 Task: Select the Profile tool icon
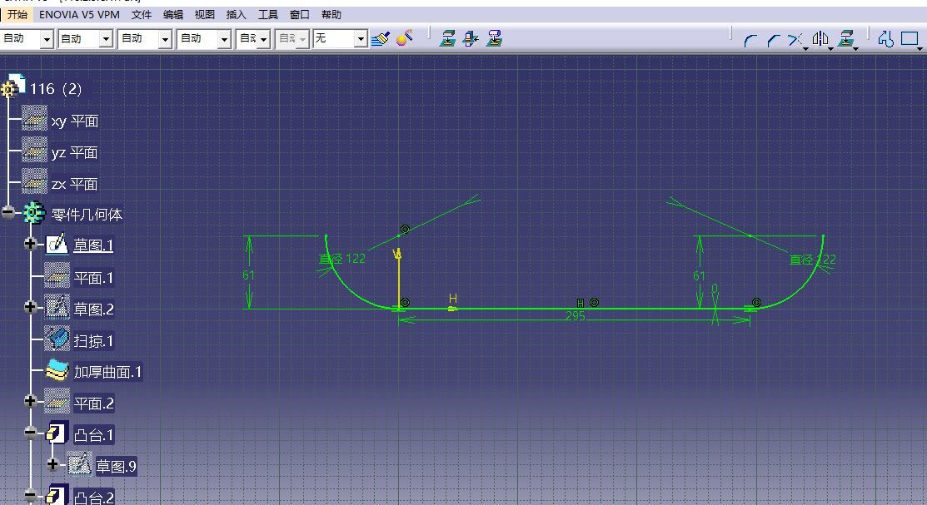[885, 39]
